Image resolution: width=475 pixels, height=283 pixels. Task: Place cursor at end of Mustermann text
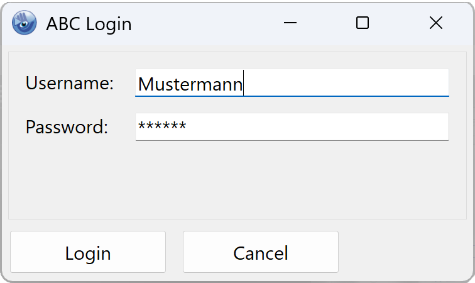point(244,84)
